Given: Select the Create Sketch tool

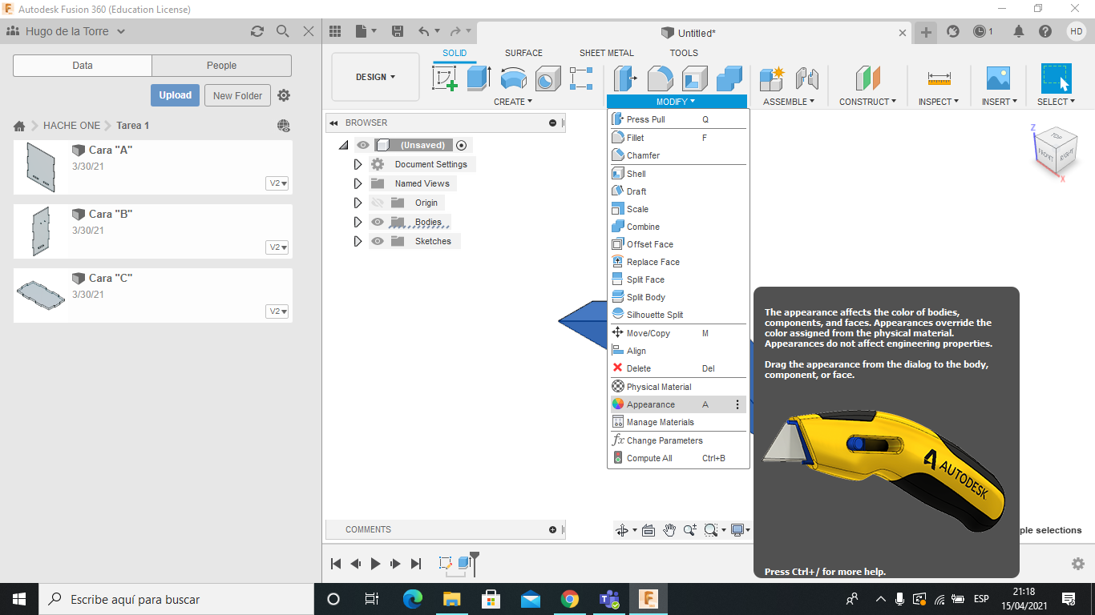Looking at the screenshot, I should tap(445, 78).
